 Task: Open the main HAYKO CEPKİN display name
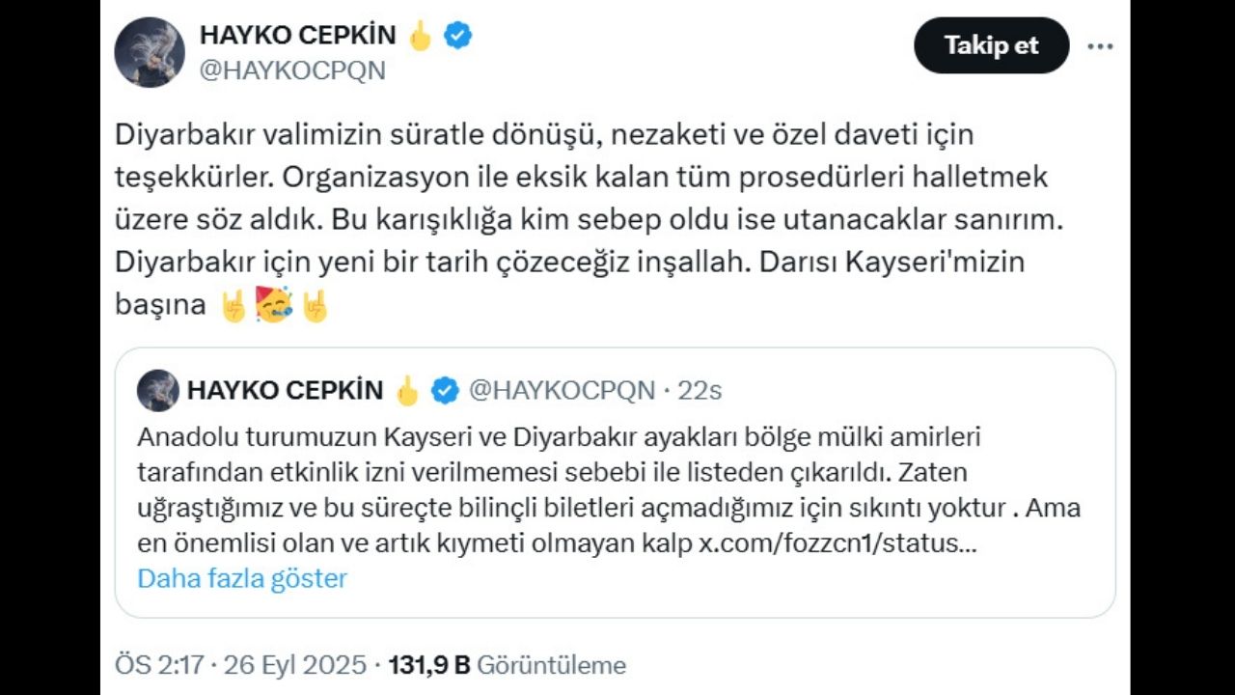coord(297,36)
